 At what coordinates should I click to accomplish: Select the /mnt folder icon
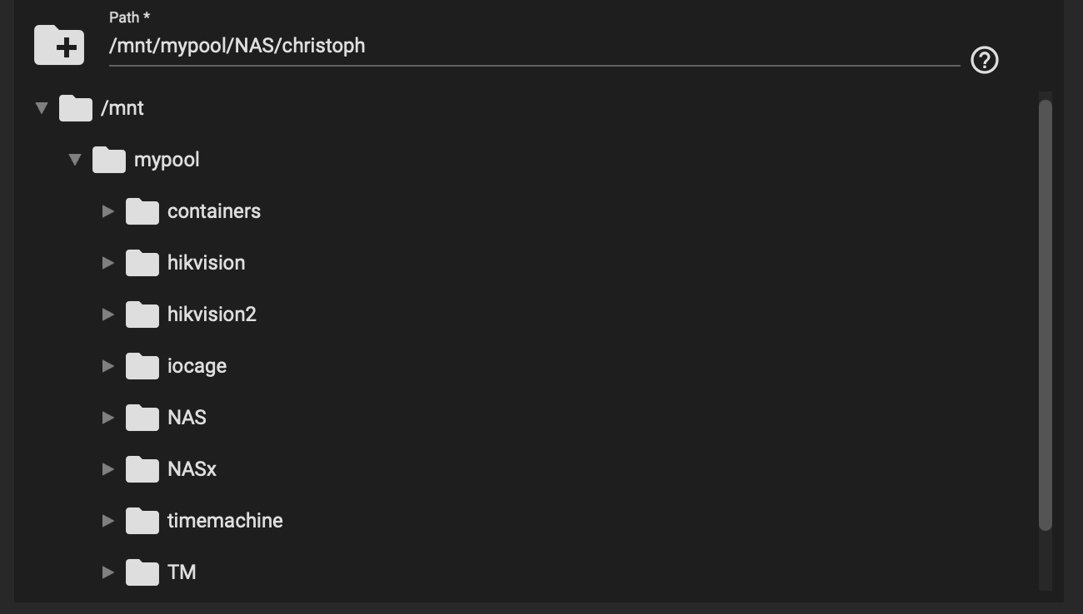76,108
